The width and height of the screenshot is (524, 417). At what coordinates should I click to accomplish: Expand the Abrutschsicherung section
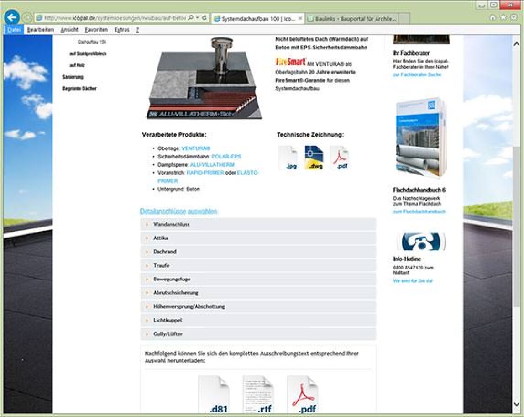pyautogui.click(x=258, y=293)
